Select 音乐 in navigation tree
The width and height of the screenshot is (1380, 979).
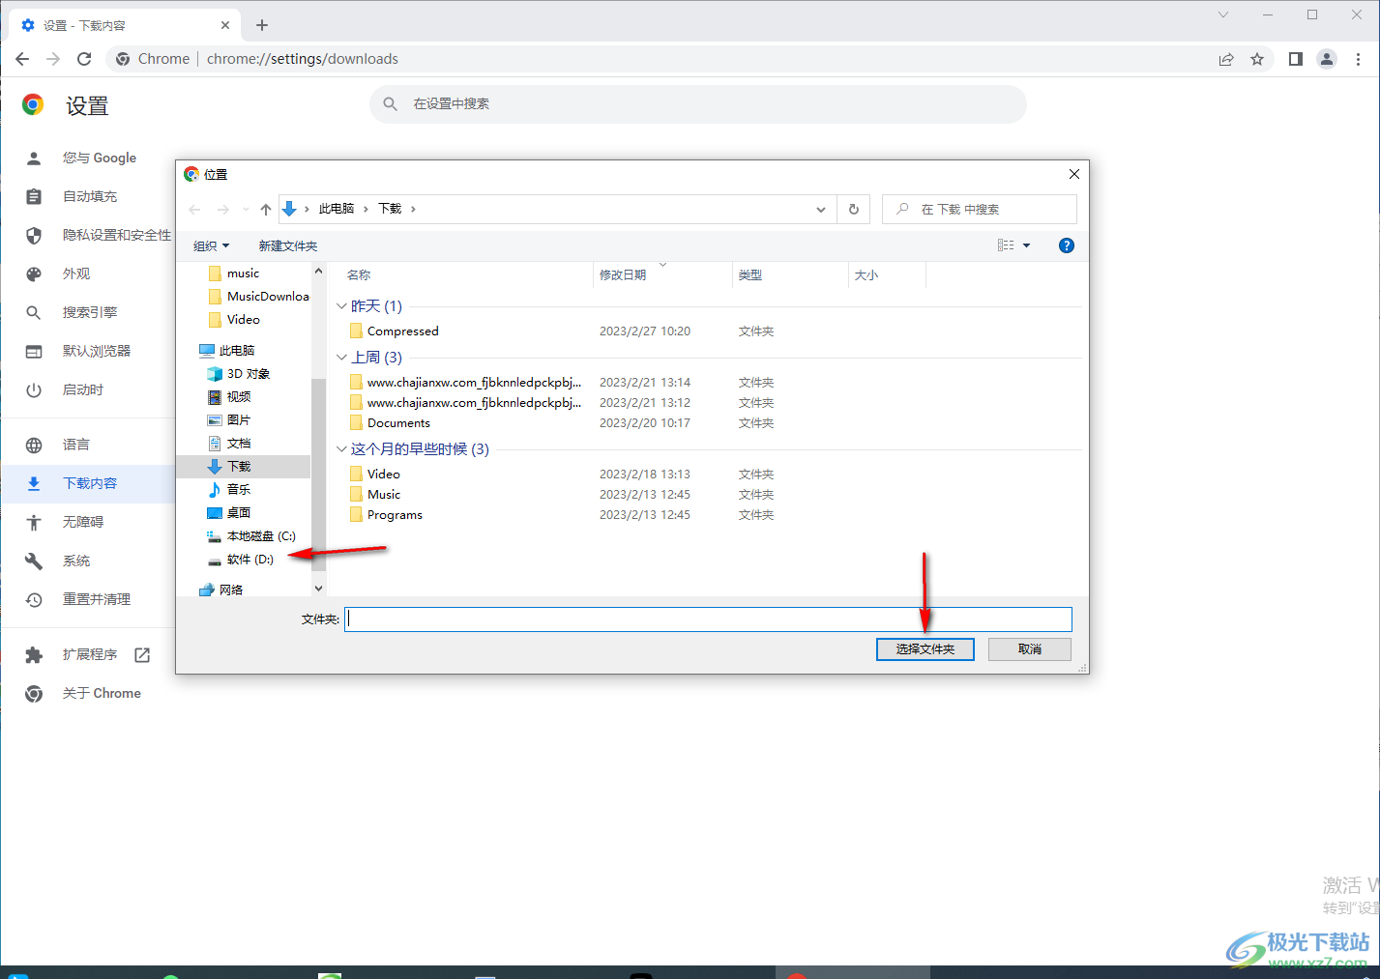point(229,490)
